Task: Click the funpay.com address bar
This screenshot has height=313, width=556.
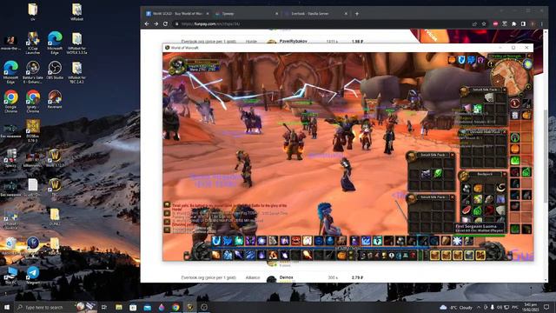Action: coord(321,23)
